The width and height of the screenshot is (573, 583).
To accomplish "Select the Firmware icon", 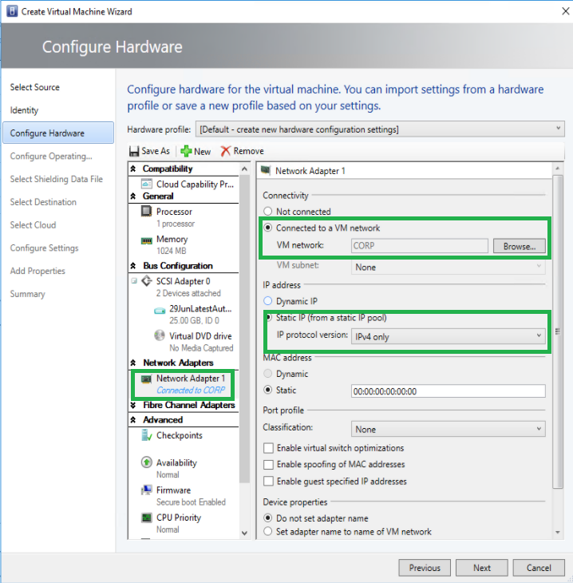I will click(x=146, y=490).
